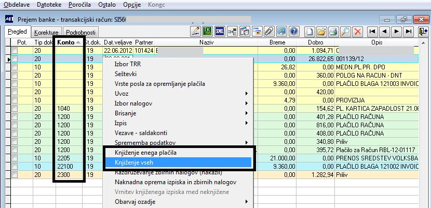
Task: Select the Dobro value 26.822,65
Action: click(315, 58)
